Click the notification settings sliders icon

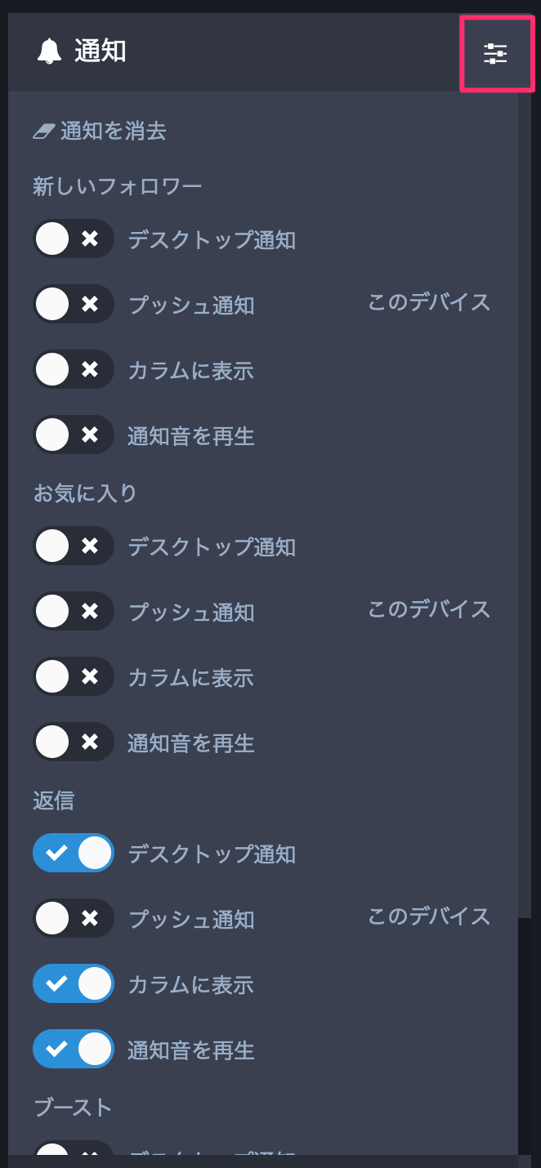click(496, 54)
